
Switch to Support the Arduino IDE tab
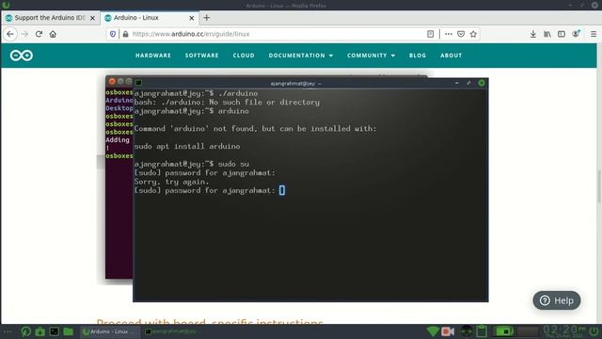click(50, 18)
